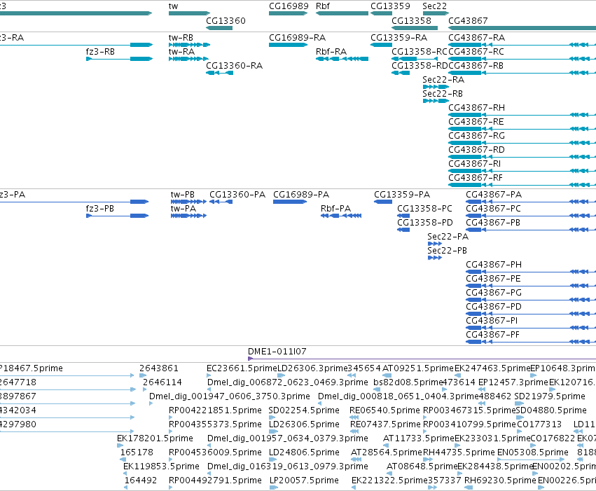The height and width of the screenshot is (491, 596).
Task: Select the tw-PA protein label
Action: tap(183, 209)
